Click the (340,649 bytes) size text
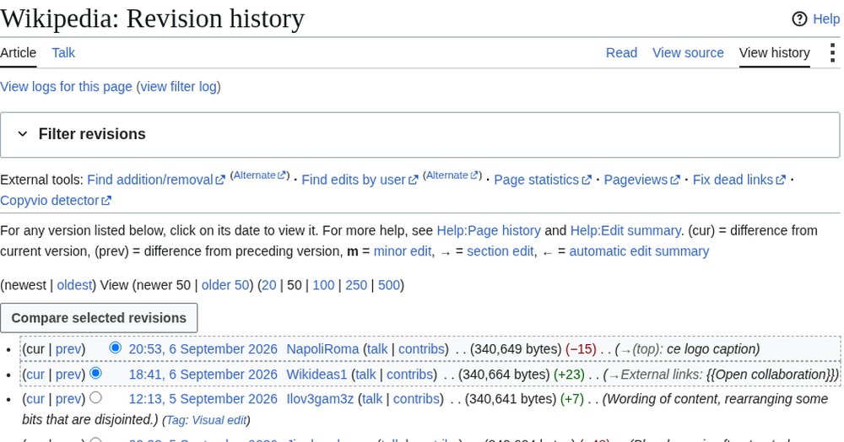844x442 pixels. tap(516, 349)
